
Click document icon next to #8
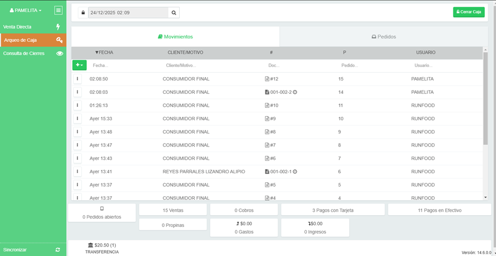267,132
